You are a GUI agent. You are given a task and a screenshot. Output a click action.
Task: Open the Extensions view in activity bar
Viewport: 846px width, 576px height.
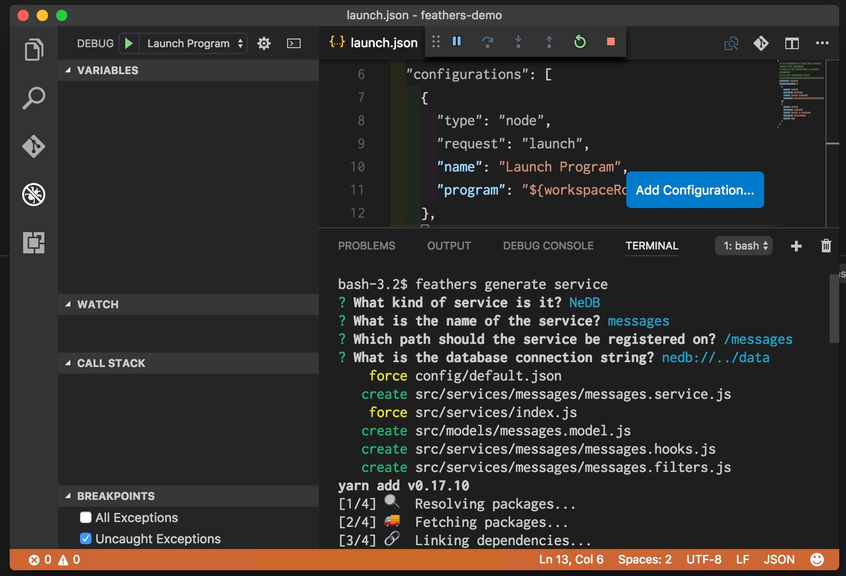point(34,243)
